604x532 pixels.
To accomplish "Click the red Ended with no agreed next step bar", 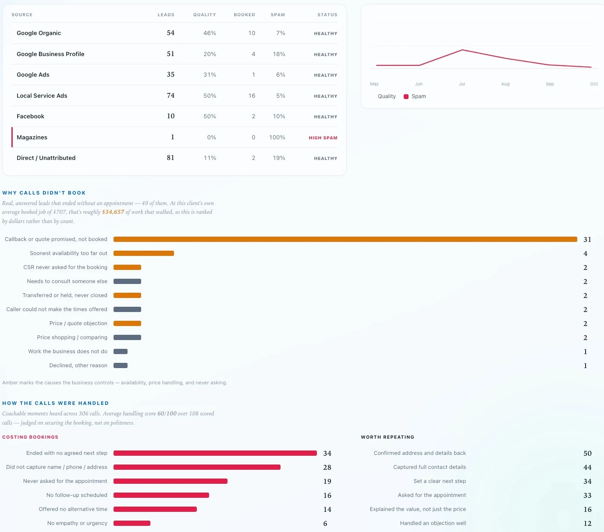I will 215,453.
